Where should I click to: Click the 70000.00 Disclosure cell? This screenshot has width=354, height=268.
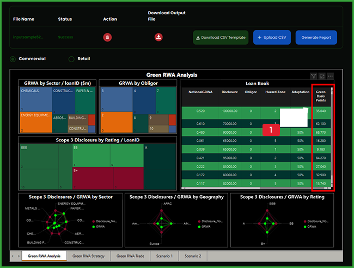(x=230, y=124)
